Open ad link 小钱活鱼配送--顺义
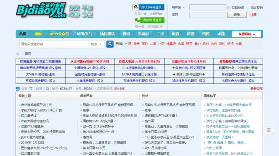279x156 pixels. click(90, 81)
